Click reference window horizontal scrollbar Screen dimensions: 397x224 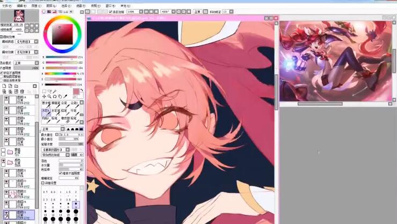coord(320,104)
